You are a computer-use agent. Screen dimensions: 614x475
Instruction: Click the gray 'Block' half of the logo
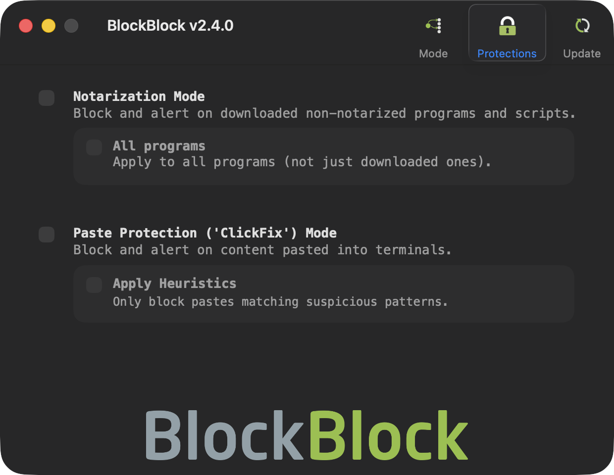tap(224, 435)
